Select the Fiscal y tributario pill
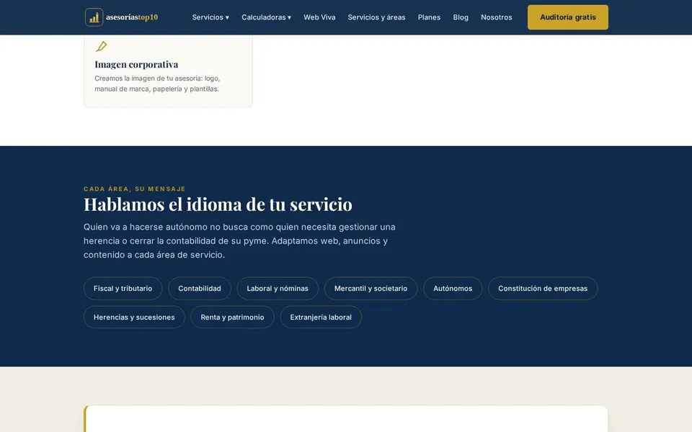Viewport: 692px width, 432px height. (123, 288)
